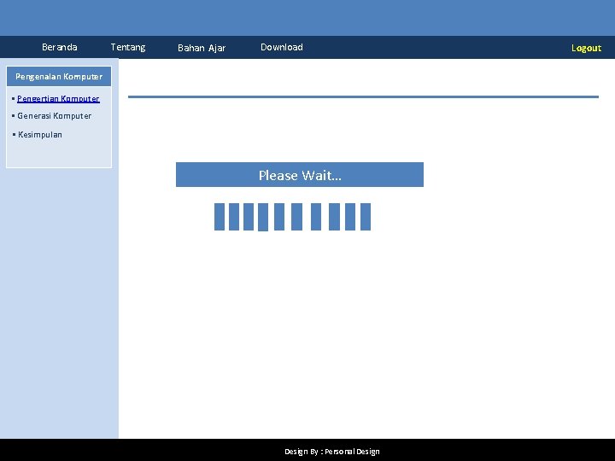Click the Please Wait... banner
Image resolution: width=615 pixels, height=461 pixels.
click(300, 175)
